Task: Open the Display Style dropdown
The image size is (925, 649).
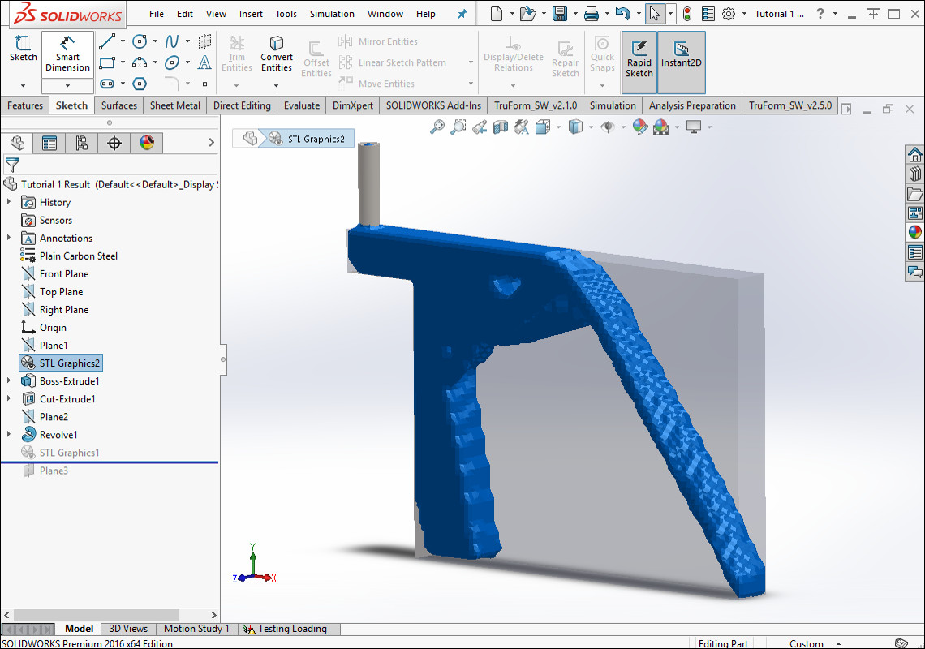Action: (590, 128)
